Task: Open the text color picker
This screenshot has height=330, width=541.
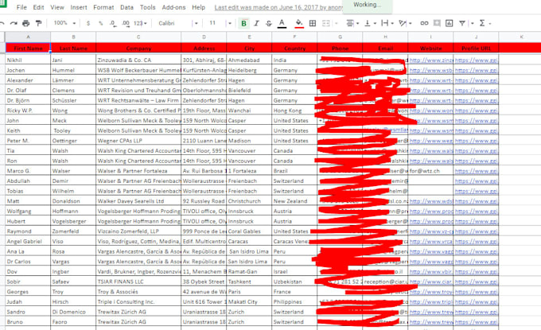Action: pyautogui.click(x=282, y=23)
